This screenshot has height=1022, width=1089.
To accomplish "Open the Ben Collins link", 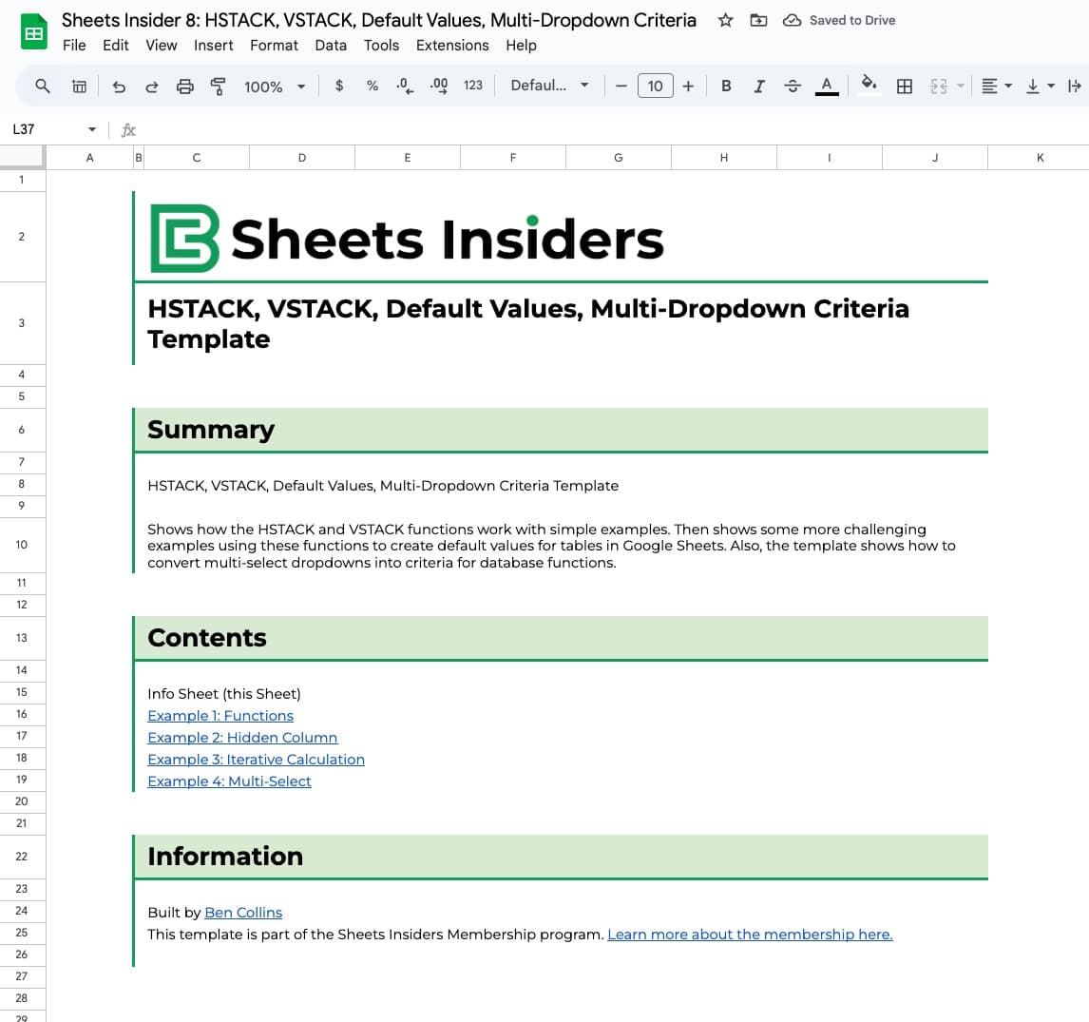I will [243, 912].
